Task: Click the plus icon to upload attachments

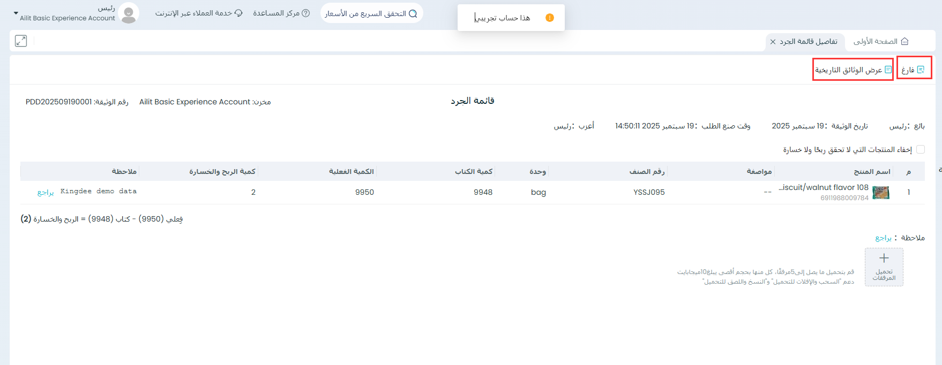Action: [x=884, y=258]
